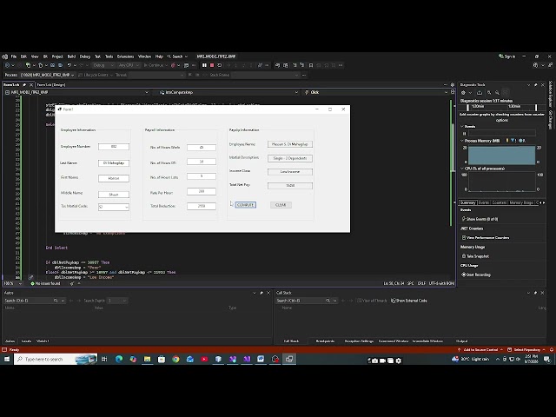This screenshot has width=556, height=417.
Task: Collapse the Events section in Diagnostic Tools
Action: (x=462, y=126)
